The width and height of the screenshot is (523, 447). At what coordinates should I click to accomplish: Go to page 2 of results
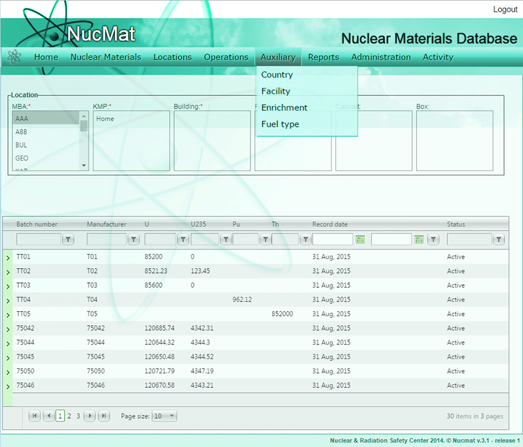point(70,416)
